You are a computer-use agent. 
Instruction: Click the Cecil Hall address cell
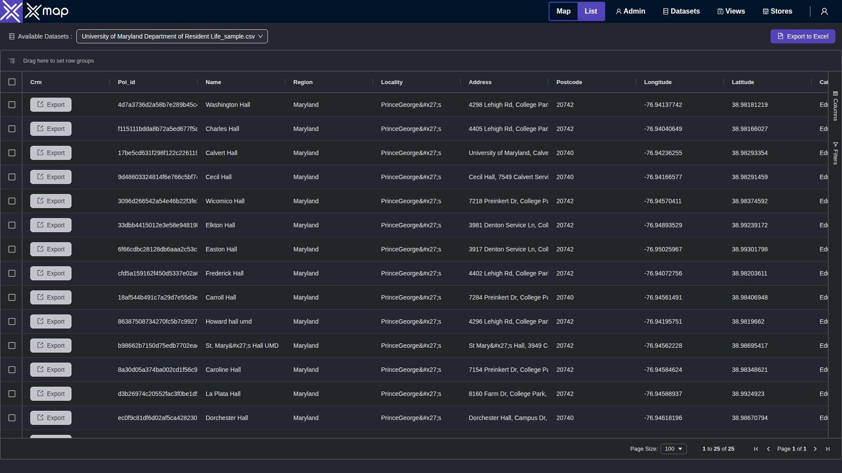click(504, 177)
